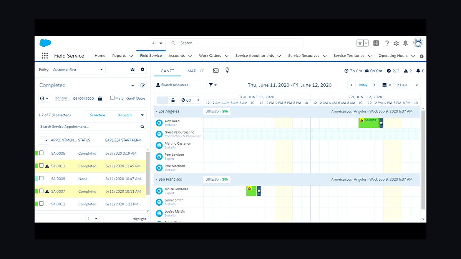Go to previous dates with left arrow
461x259 pixels.
pos(352,85)
